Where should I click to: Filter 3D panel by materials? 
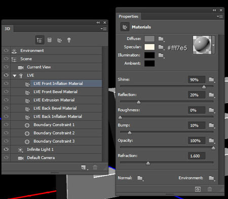pos(59,40)
